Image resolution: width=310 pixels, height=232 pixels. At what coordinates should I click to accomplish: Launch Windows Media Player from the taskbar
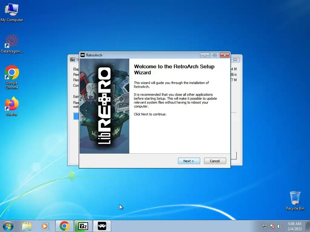click(x=45, y=226)
